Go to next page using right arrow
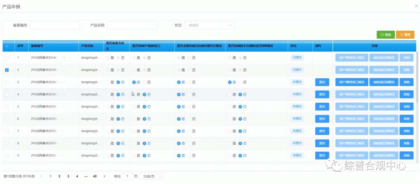This screenshot has width=420, height=184. 104,176
